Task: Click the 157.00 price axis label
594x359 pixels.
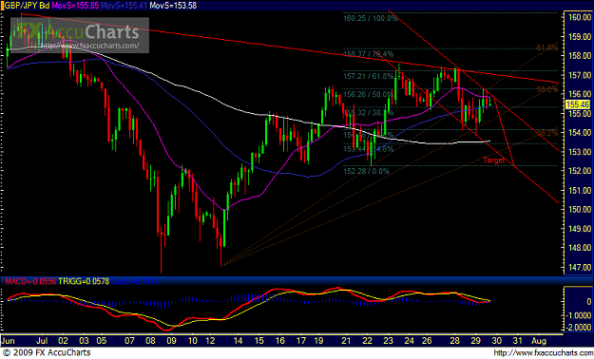Action: pos(579,75)
